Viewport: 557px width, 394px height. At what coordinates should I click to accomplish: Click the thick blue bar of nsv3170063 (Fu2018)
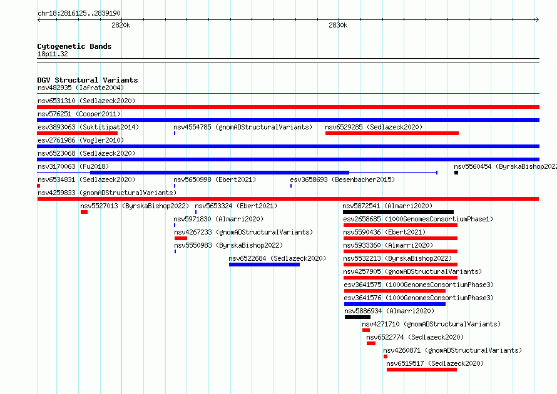220,173
